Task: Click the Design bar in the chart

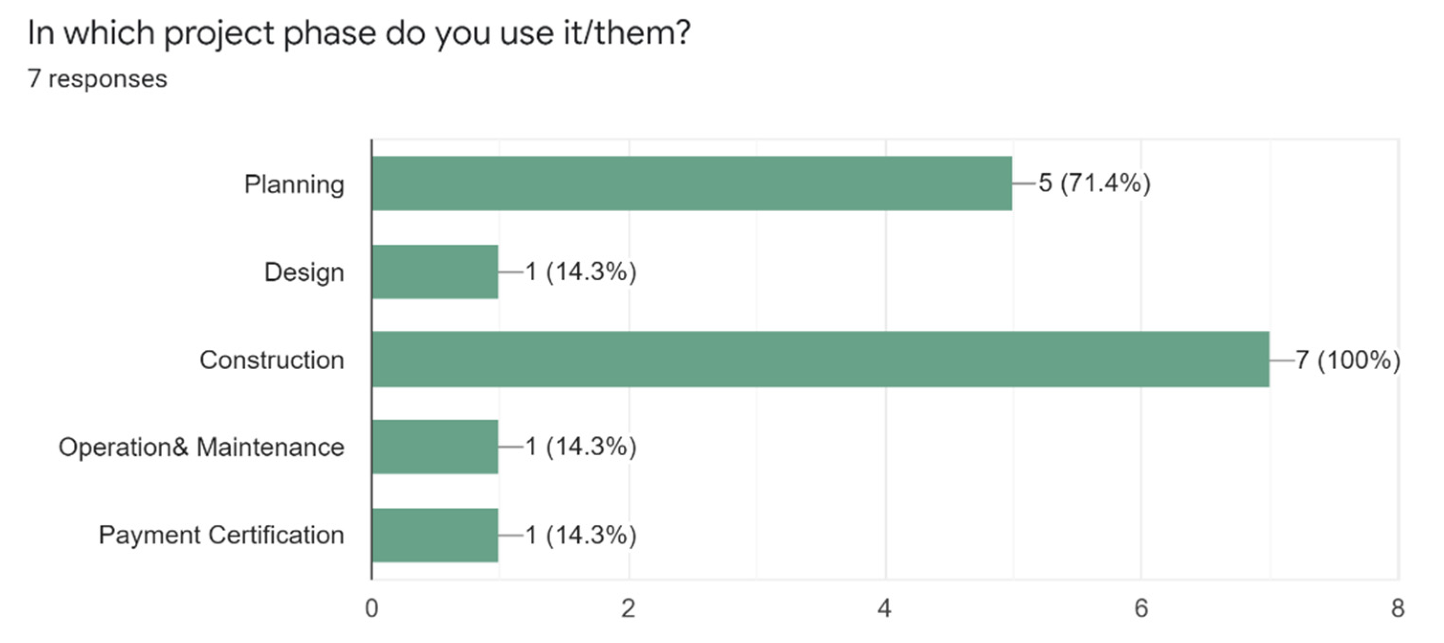Action: (435, 272)
